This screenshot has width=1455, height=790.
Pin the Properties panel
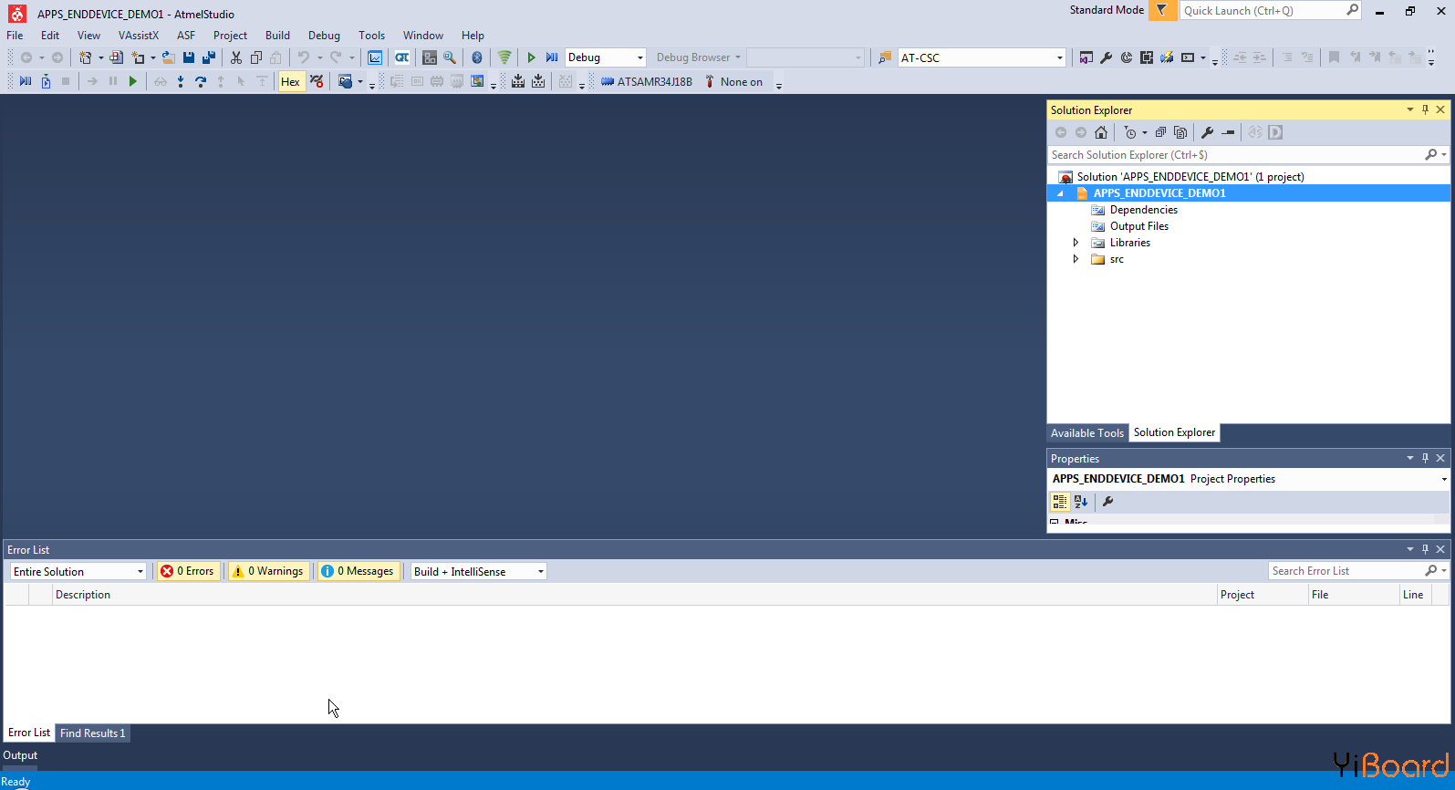pyautogui.click(x=1425, y=458)
